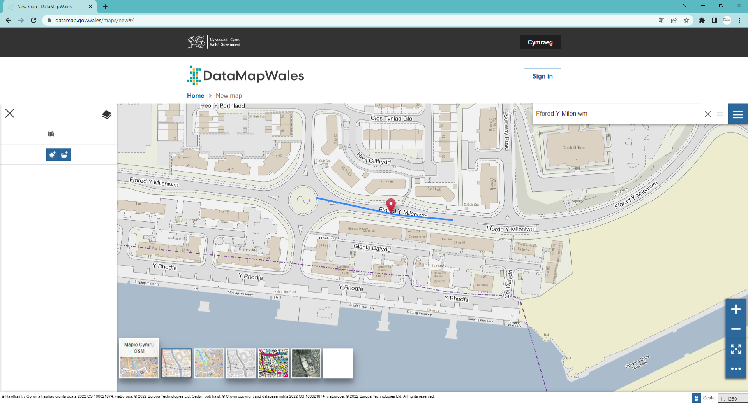The width and height of the screenshot is (748, 403).
Task: Add a new folder group icon
Action: [65, 155]
